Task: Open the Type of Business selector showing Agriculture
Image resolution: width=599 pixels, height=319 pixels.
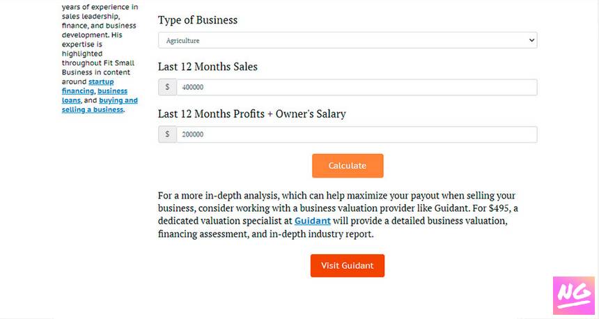Action: 348,40
